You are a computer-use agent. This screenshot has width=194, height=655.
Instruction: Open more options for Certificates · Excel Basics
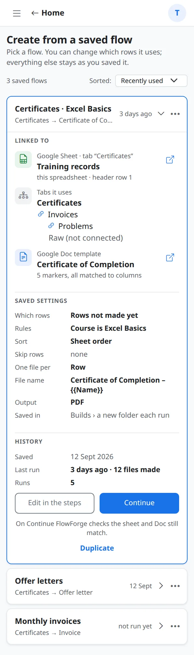pyautogui.click(x=175, y=114)
